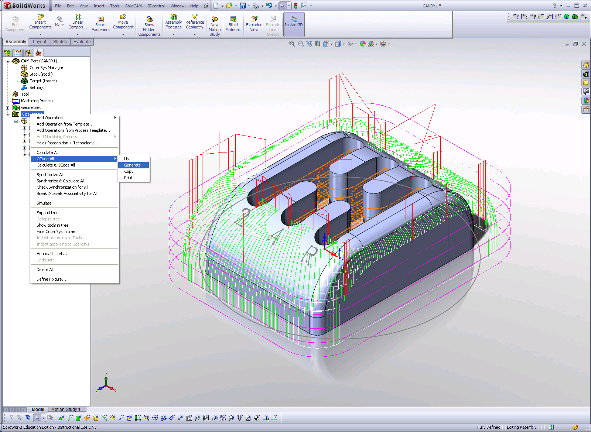
Task: Click Reference Geometry tool
Action: coord(195,22)
